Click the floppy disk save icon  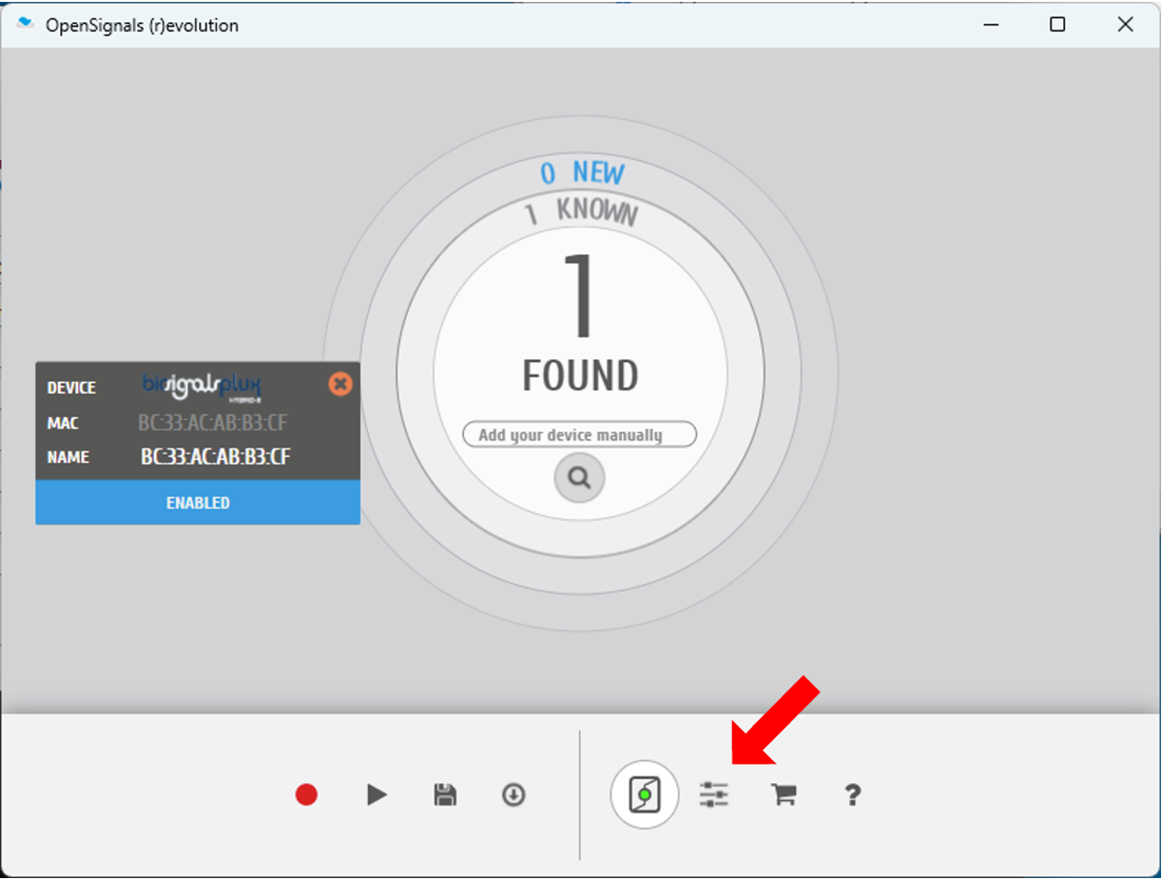coord(445,795)
